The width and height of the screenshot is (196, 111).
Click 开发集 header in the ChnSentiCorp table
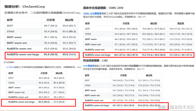tap(51, 20)
